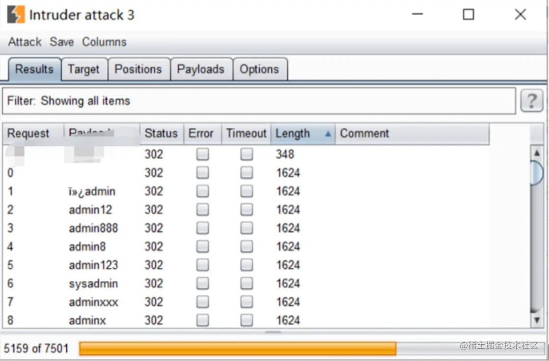Sort by the Length column header
The height and width of the screenshot is (361, 549).
tap(303, 134)
